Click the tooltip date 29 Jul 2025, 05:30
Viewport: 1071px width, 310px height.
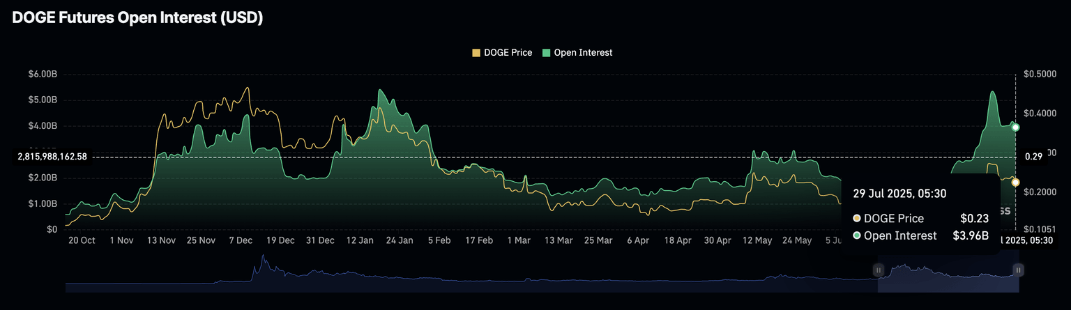pyautogui.click(x=899, y=194)
